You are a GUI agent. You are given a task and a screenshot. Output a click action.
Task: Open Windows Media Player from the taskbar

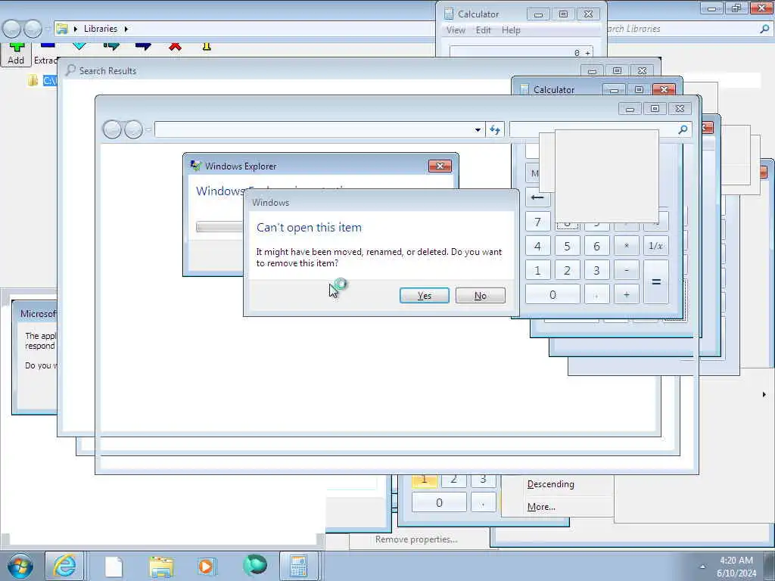click(206, 566)
